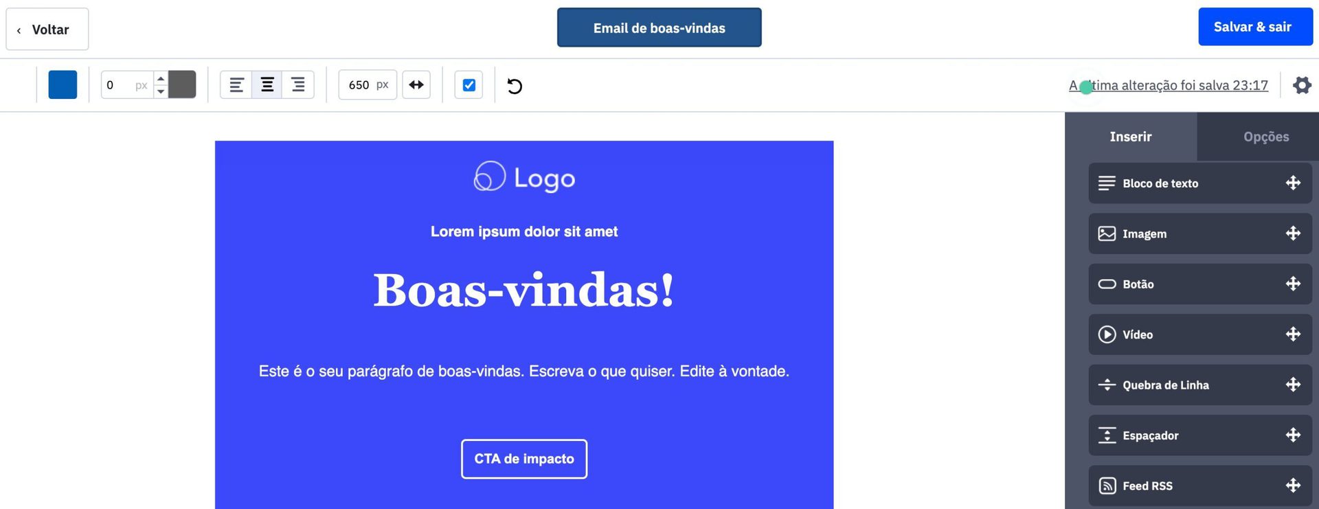Decrease the border px value using down arrow
Screen dimensions: 1319x509
tap(161, 91)
